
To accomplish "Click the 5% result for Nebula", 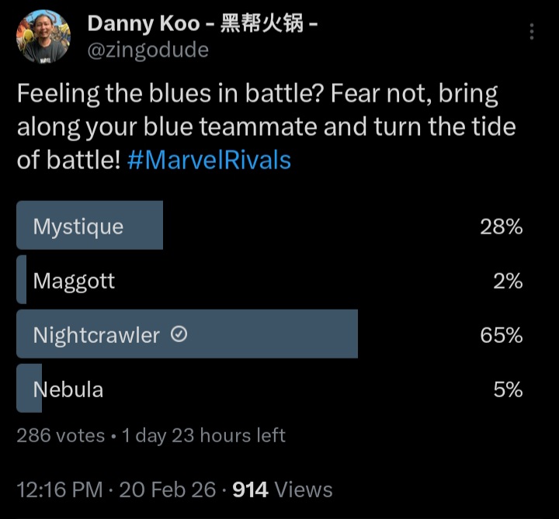I will [x=508, y=389].
